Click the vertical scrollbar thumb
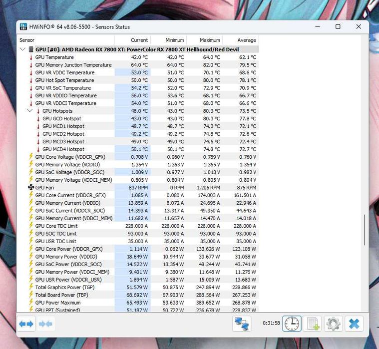The height and width of the screenshot is (349, 379). (x=365, y=230)
